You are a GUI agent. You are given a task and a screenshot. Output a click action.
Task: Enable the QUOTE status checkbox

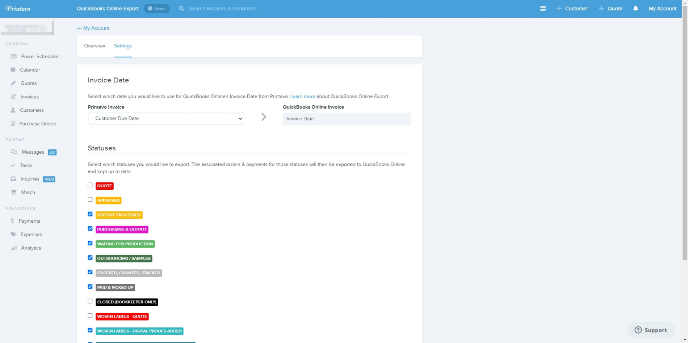coord(90,185)
